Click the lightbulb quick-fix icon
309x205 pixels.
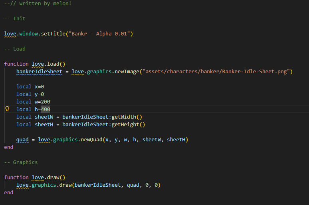click(x=7, y=109)
